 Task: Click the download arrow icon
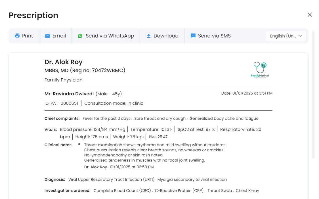coord(148,36)
